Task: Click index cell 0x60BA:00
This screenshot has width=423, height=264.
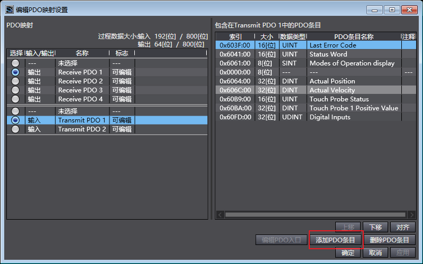Action: click(235, 108)
